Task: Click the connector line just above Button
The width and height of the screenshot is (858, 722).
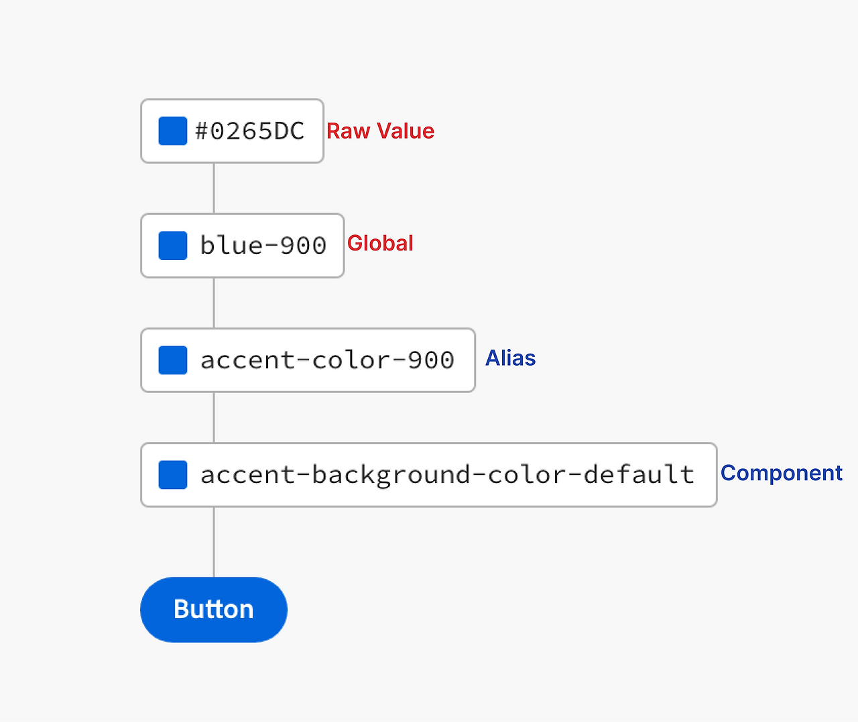Action: pos(214,543)
